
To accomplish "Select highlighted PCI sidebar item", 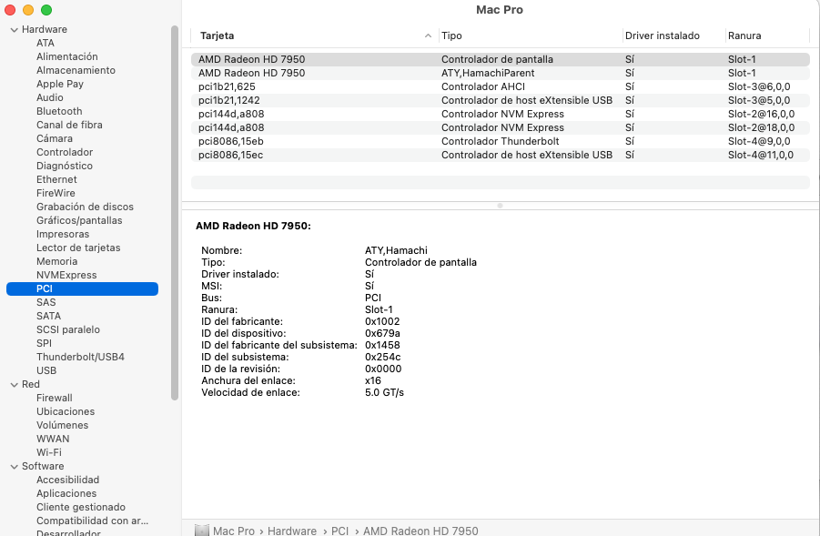I will (82, 288).
